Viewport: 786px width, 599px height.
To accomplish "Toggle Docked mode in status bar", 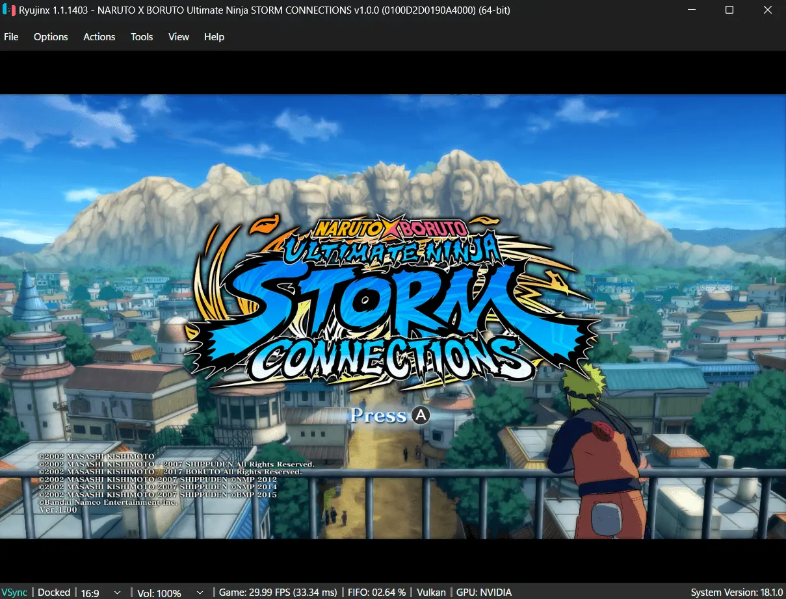I will pyautogui.click(x=54, y=593).
